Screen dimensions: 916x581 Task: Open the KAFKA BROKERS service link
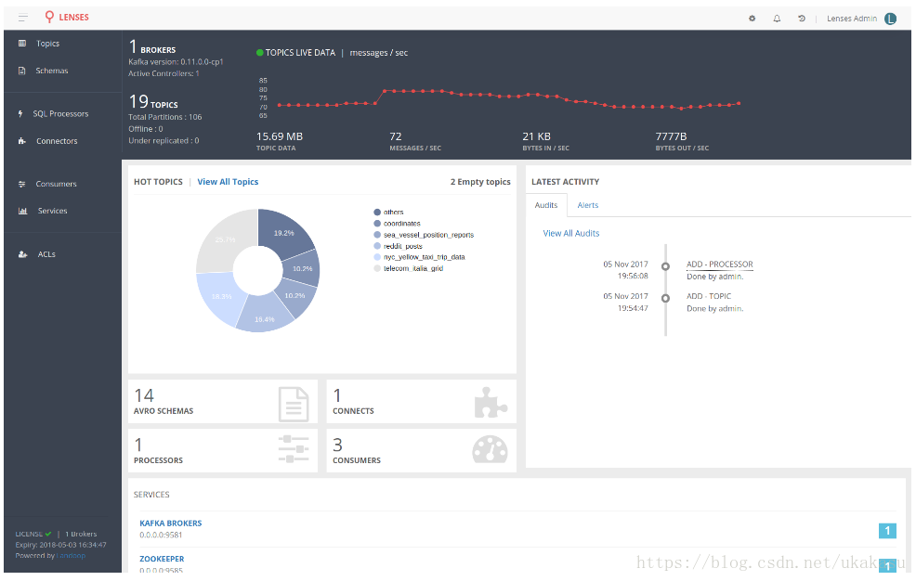coord(171,523)
